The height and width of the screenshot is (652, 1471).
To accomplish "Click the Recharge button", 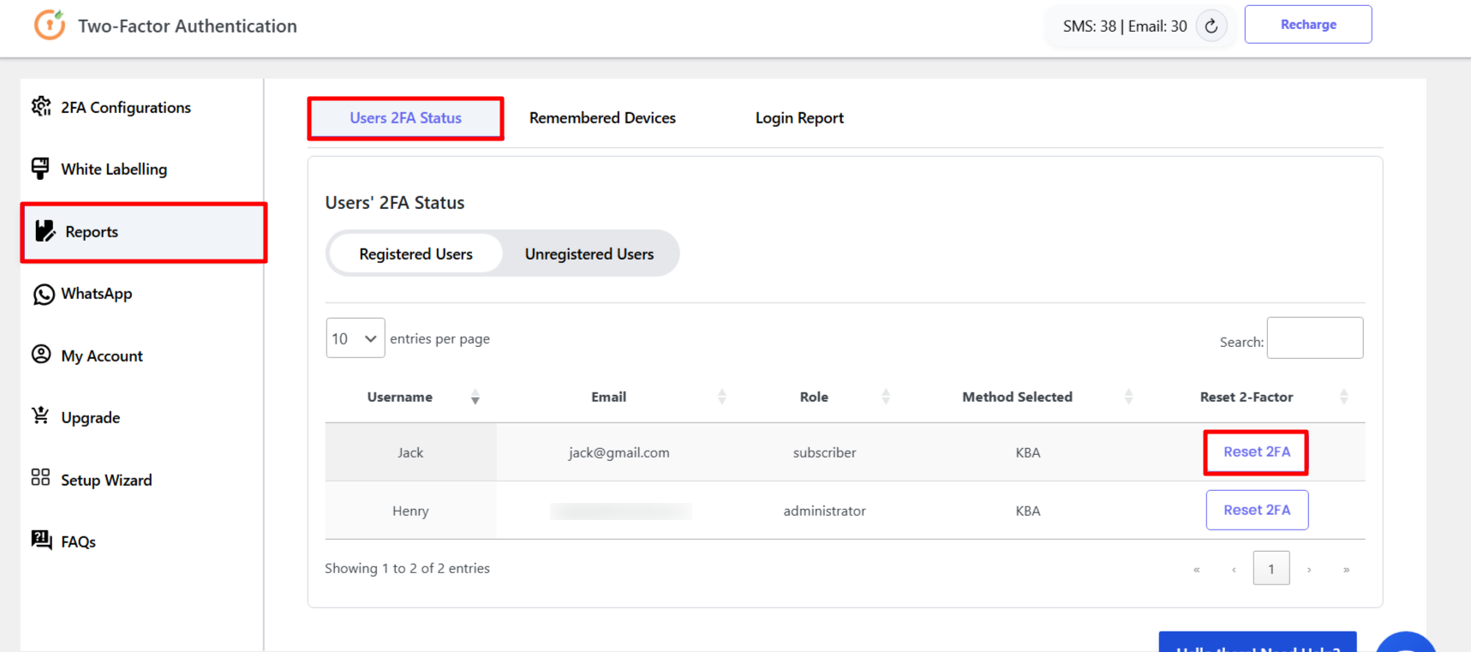I will 1308,25.
